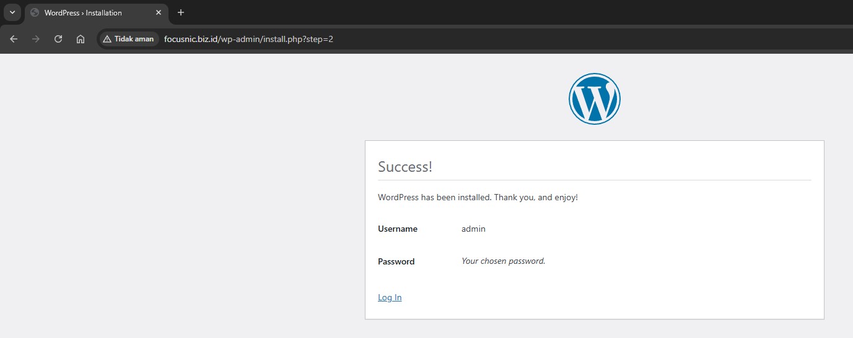Open a new browser tab
This screenshot has width=853, height=338.
click(x=181, y=13)
